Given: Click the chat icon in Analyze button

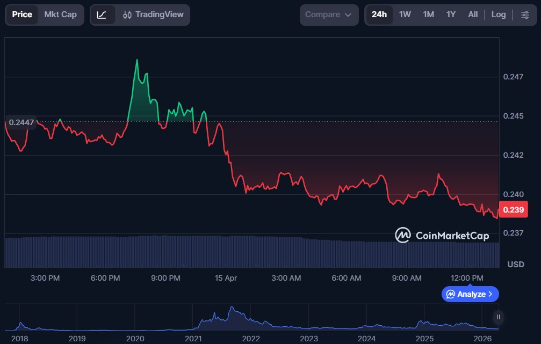Looking at the screenshot, I should tap(451, 294).
